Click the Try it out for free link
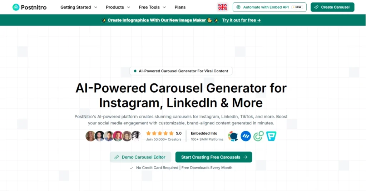This screenshot has width=366, height=191. tap(241, 20)
